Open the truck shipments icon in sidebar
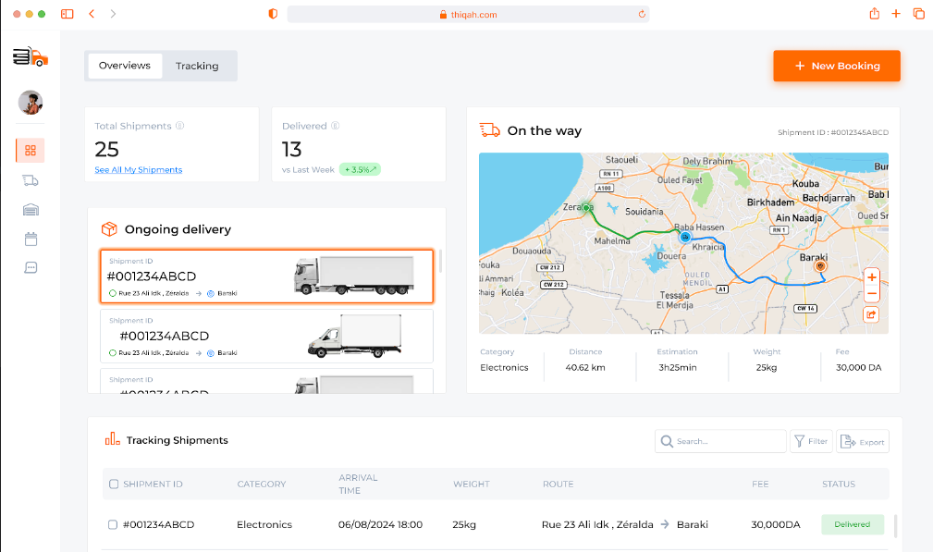 coord(31,180)
